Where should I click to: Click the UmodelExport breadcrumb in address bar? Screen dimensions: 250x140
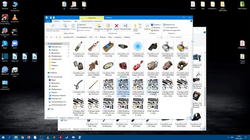tap(81, 37)
